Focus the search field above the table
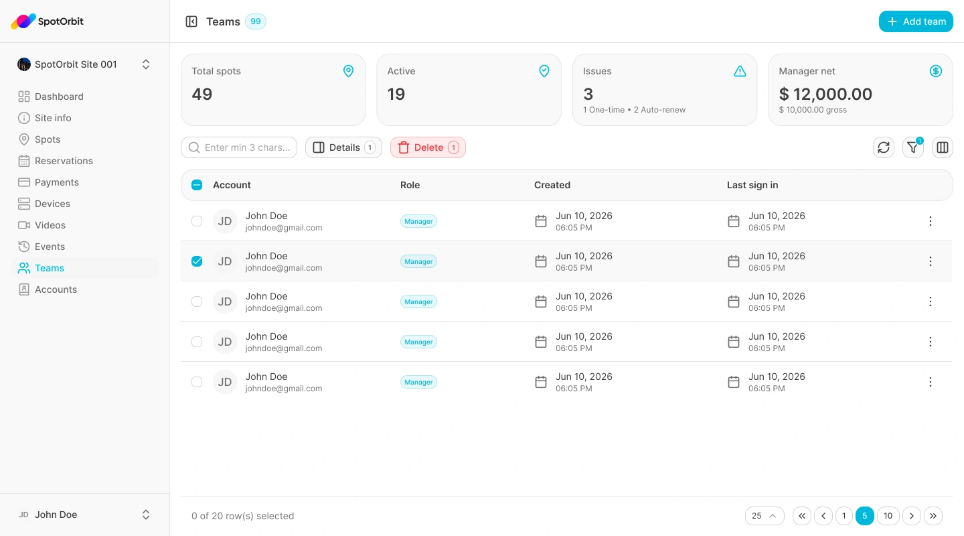964x536 pixels. (239, 147)
